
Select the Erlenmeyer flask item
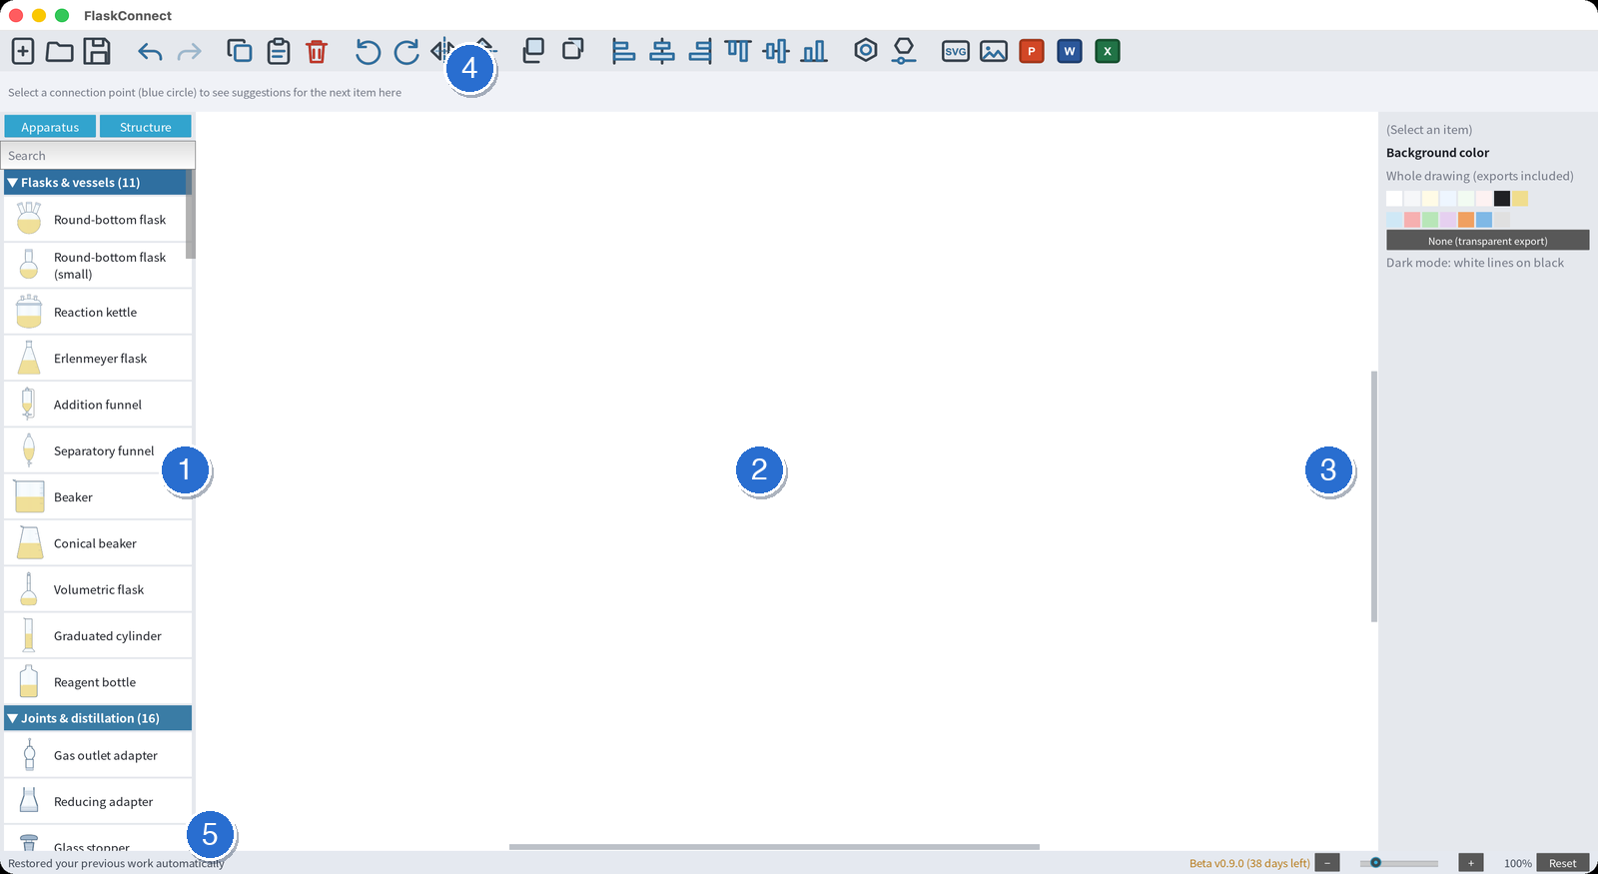[x=98, y=358]
